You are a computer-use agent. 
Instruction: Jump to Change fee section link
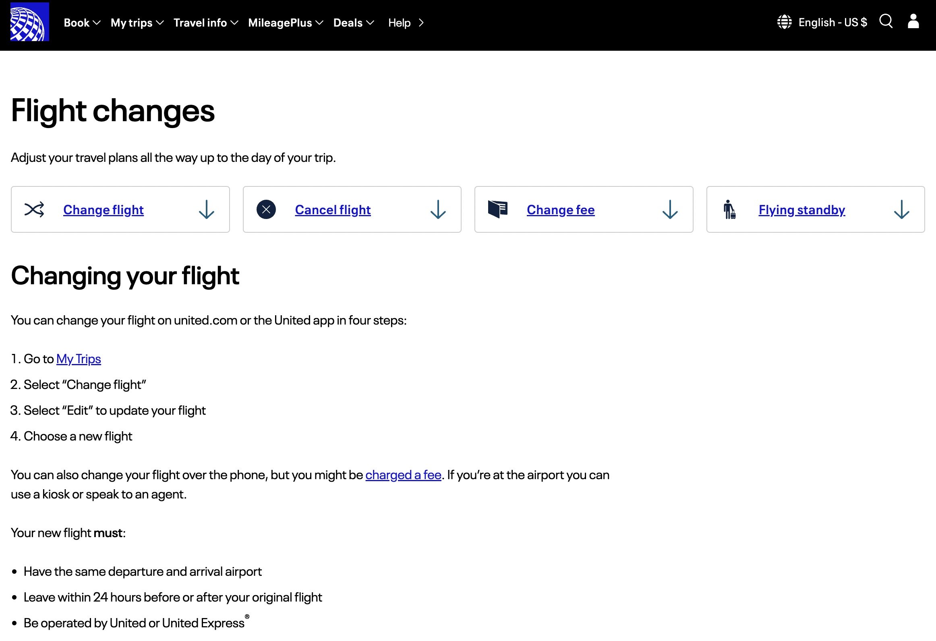(x=561, y=210)
